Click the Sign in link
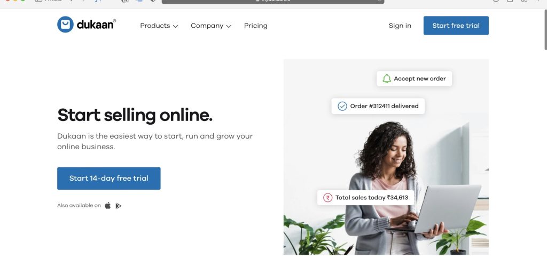 pos(400,26)
